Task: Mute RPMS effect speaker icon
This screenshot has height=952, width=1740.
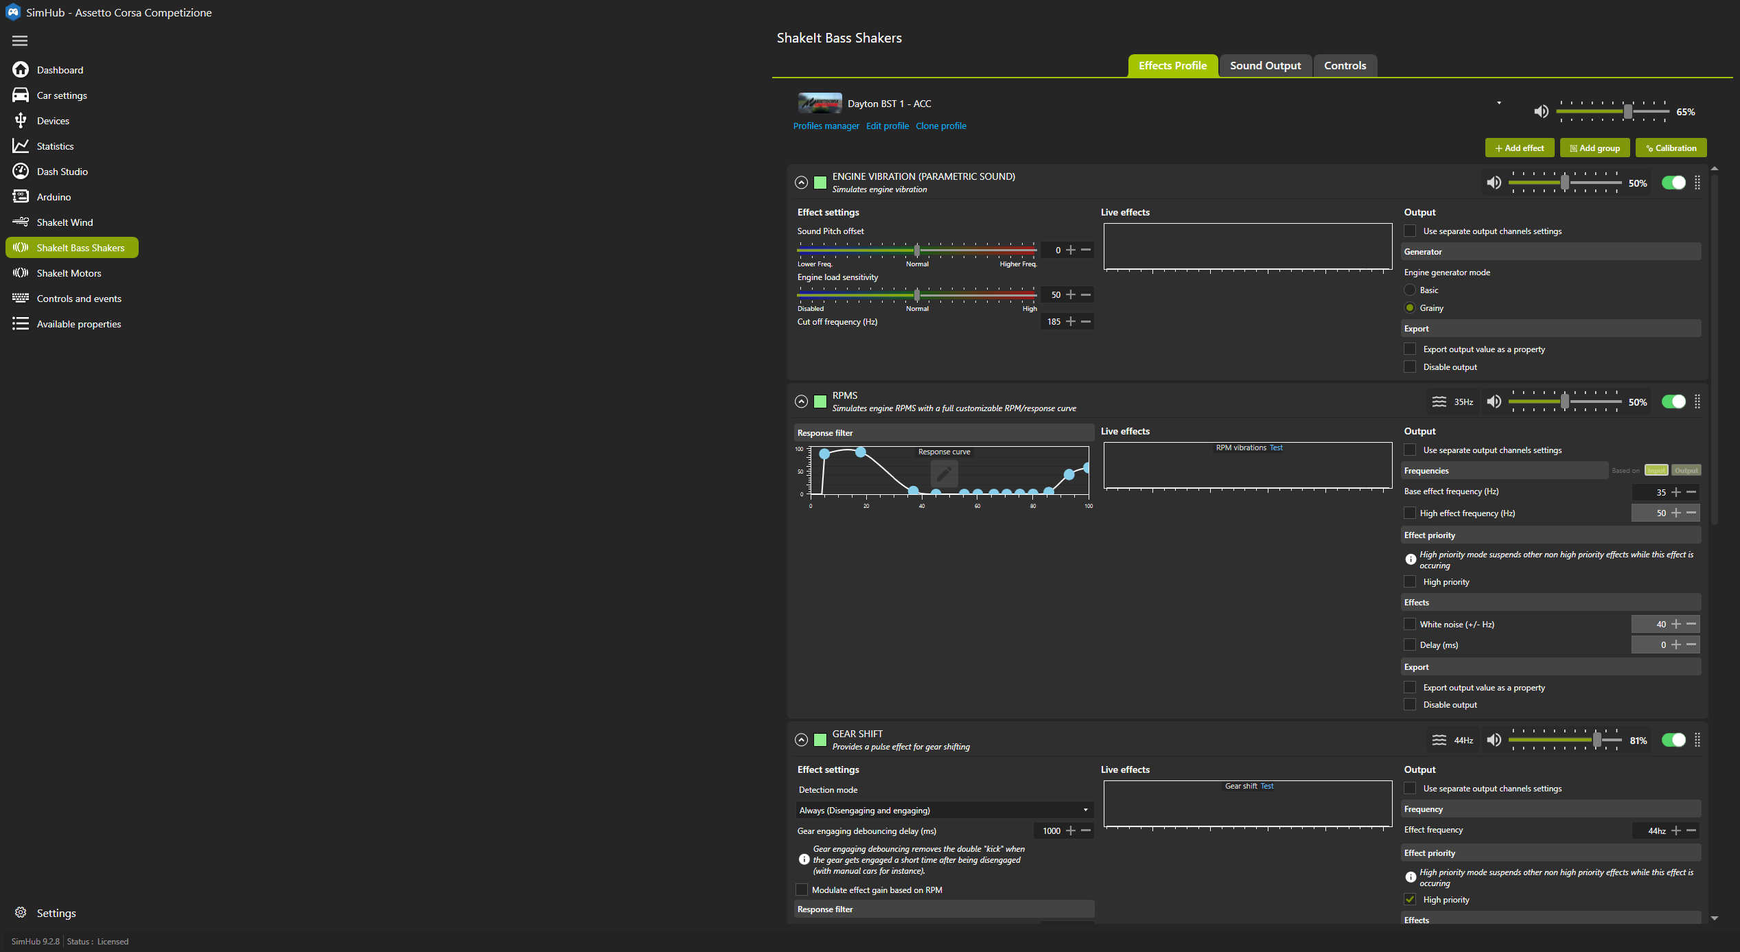Action: coord(1494,402)
